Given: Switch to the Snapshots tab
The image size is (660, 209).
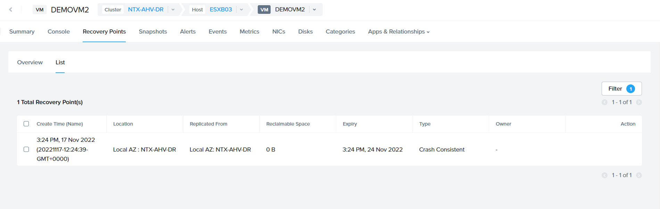Looking at the screenshot, I should point(153,31).
